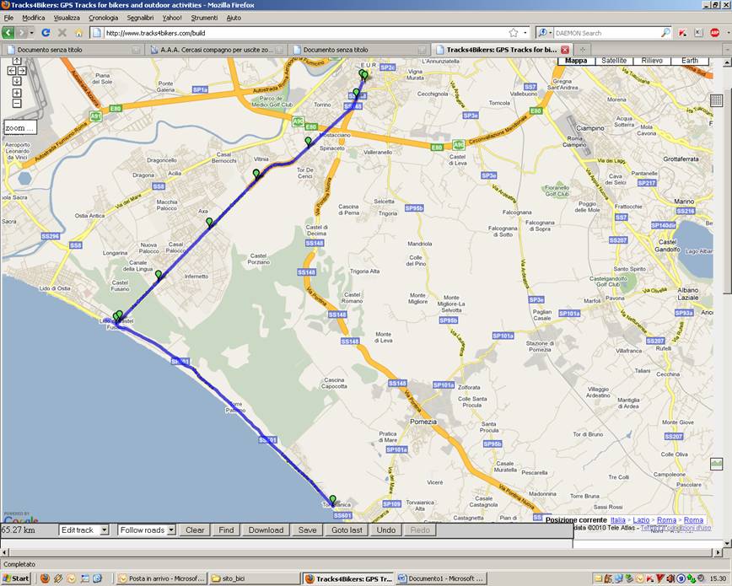Open the browser Home page icon
This screenshot has height=586, width=732.
[78, 33]
